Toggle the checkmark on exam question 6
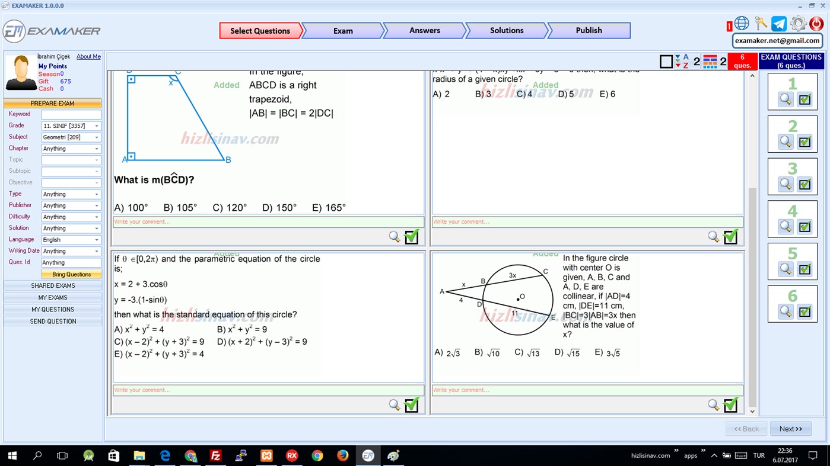The image size is (830, 466). tap(804, 311)
